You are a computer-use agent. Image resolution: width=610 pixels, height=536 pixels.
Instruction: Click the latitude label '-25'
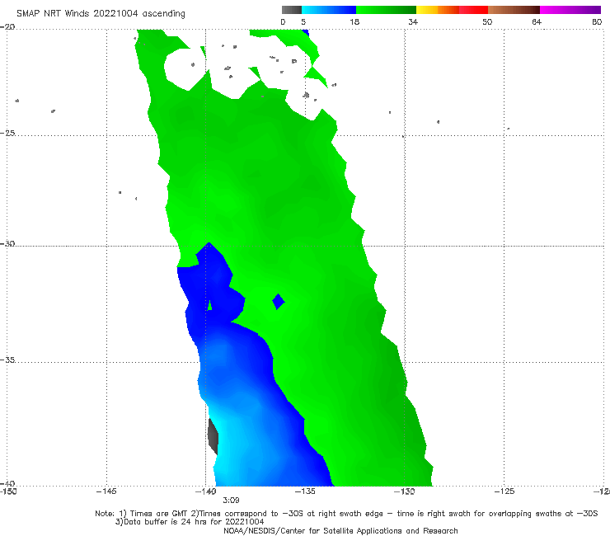[x=7, y=133]
